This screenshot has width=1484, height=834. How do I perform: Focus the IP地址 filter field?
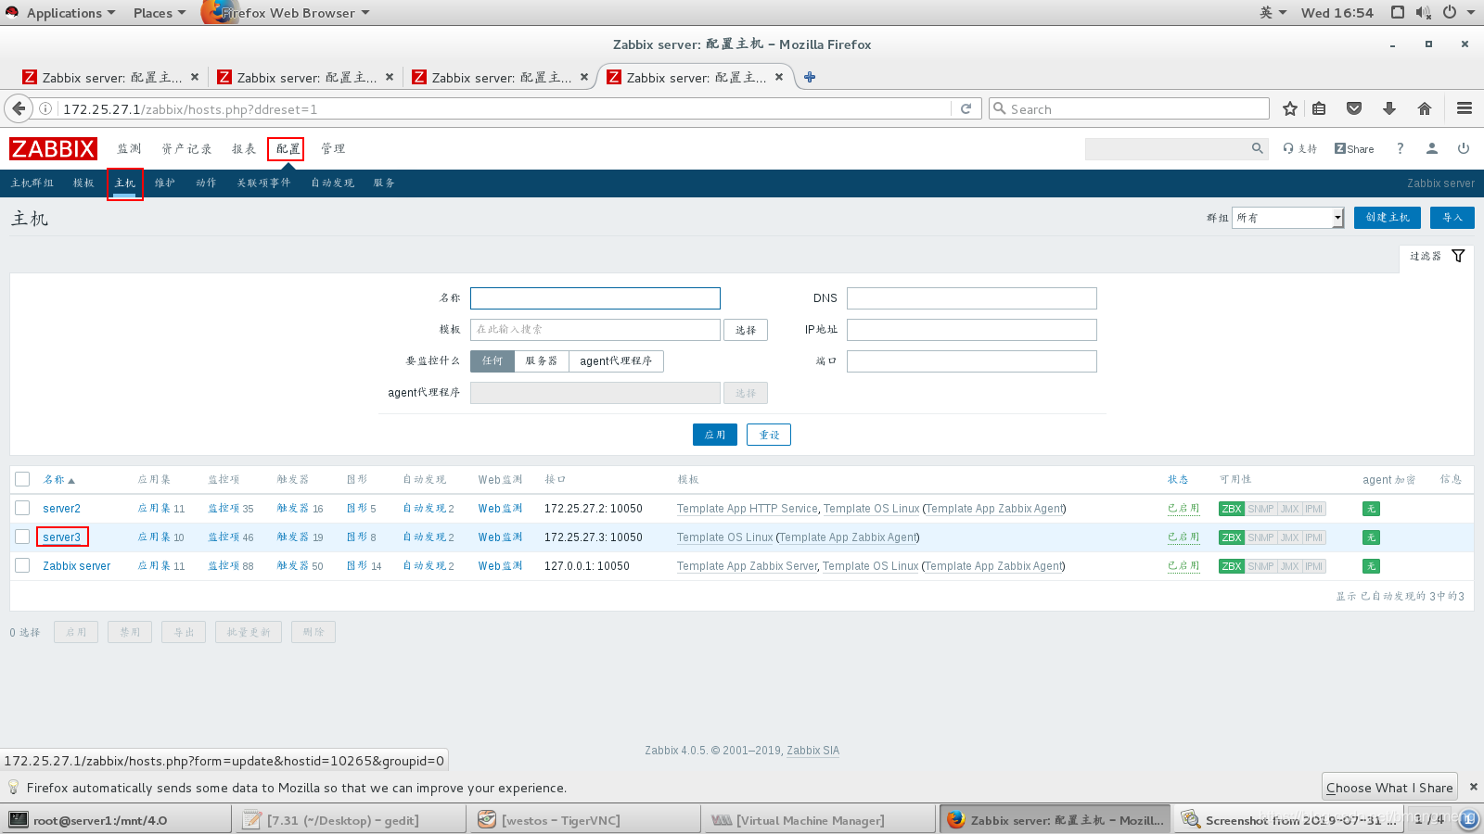(x=971, y=329)
